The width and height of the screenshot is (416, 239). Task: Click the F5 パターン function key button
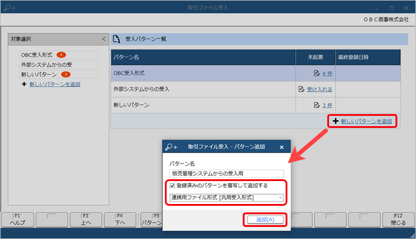point(152,220)
